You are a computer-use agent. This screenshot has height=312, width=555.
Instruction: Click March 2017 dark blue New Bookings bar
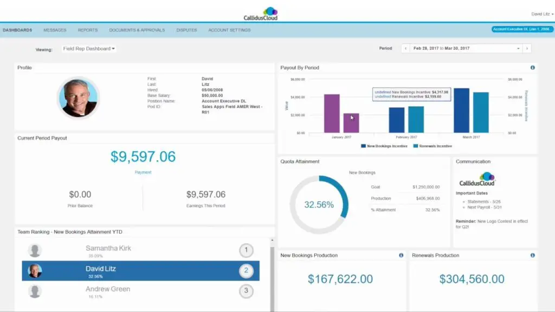click(x=462, y=110)
